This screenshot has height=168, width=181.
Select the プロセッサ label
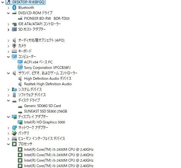tap(25, 144)
